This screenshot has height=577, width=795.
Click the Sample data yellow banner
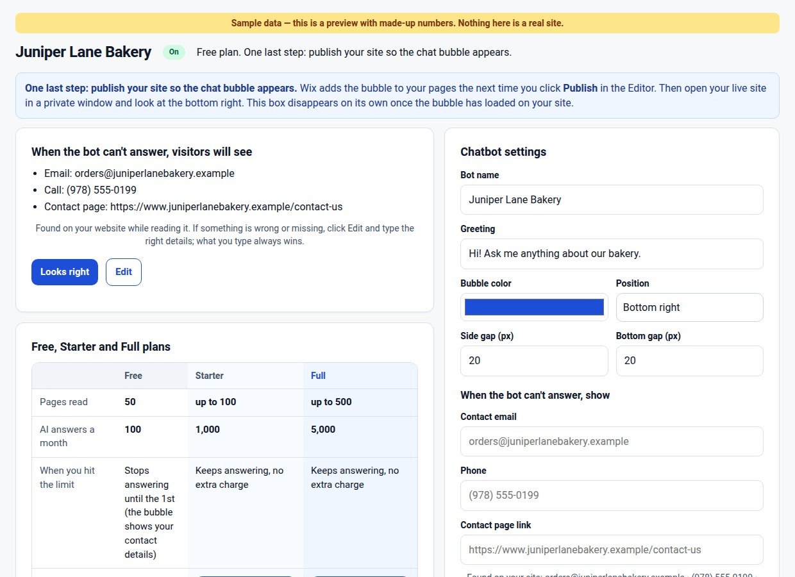(397, 23)
